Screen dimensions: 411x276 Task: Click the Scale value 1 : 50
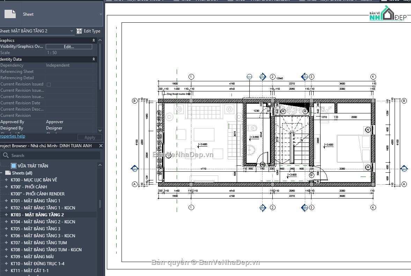(52, 53)
